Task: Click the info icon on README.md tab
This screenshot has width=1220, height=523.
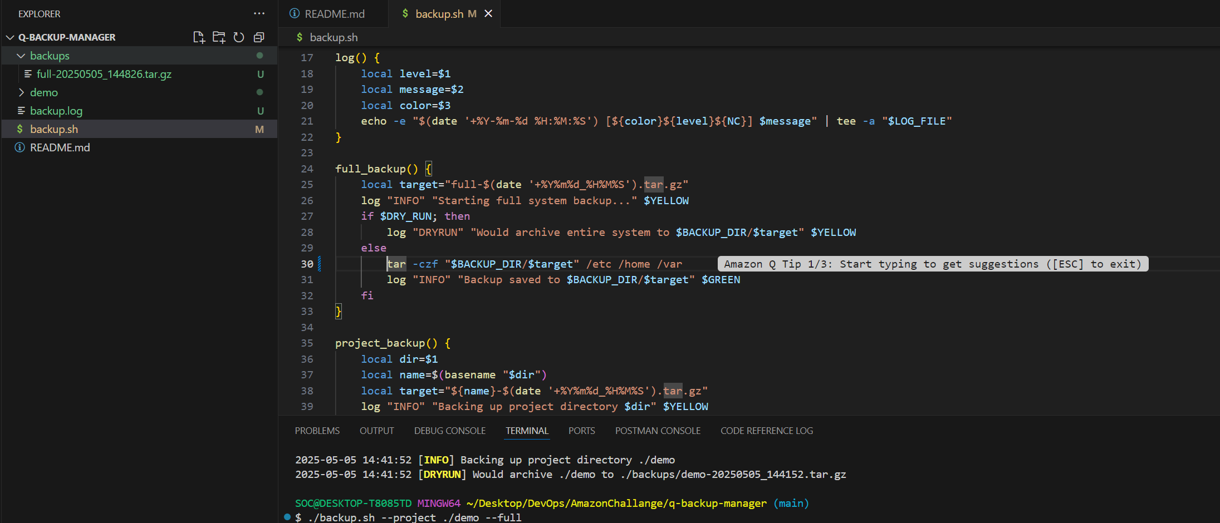Action: [x=295, y=13]
